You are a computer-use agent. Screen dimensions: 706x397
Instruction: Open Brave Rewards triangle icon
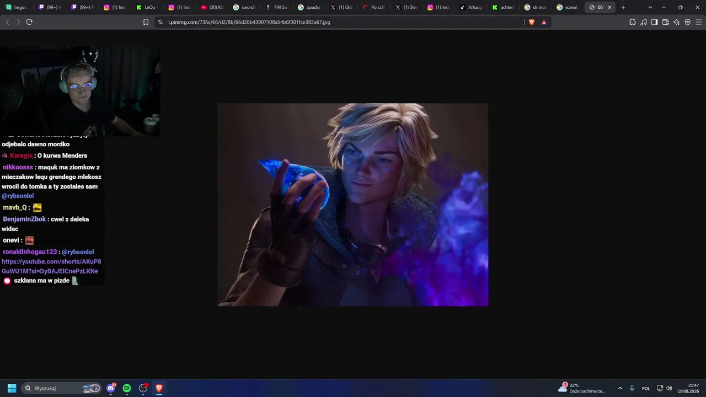click(x=544, y=22)
